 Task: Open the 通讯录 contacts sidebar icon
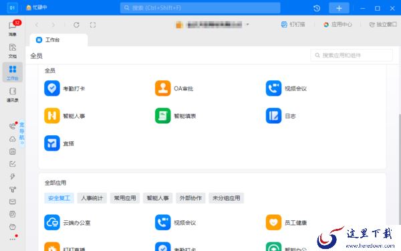click(13, 94)
